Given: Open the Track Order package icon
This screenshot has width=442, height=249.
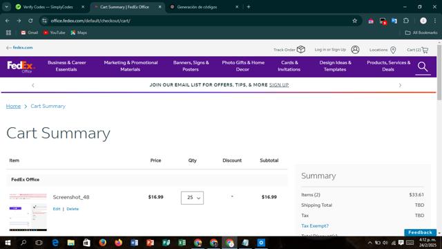Looking at the screenshot, I should [301, 49].
